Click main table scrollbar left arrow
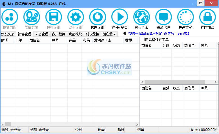 pos(3,124)
